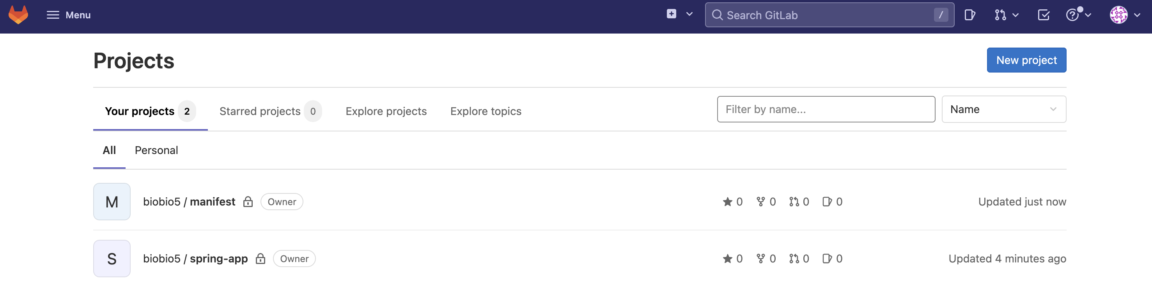Screen dimensions: 1152x287
Task: Open the Explore projects tab
Action: [386, 111]
